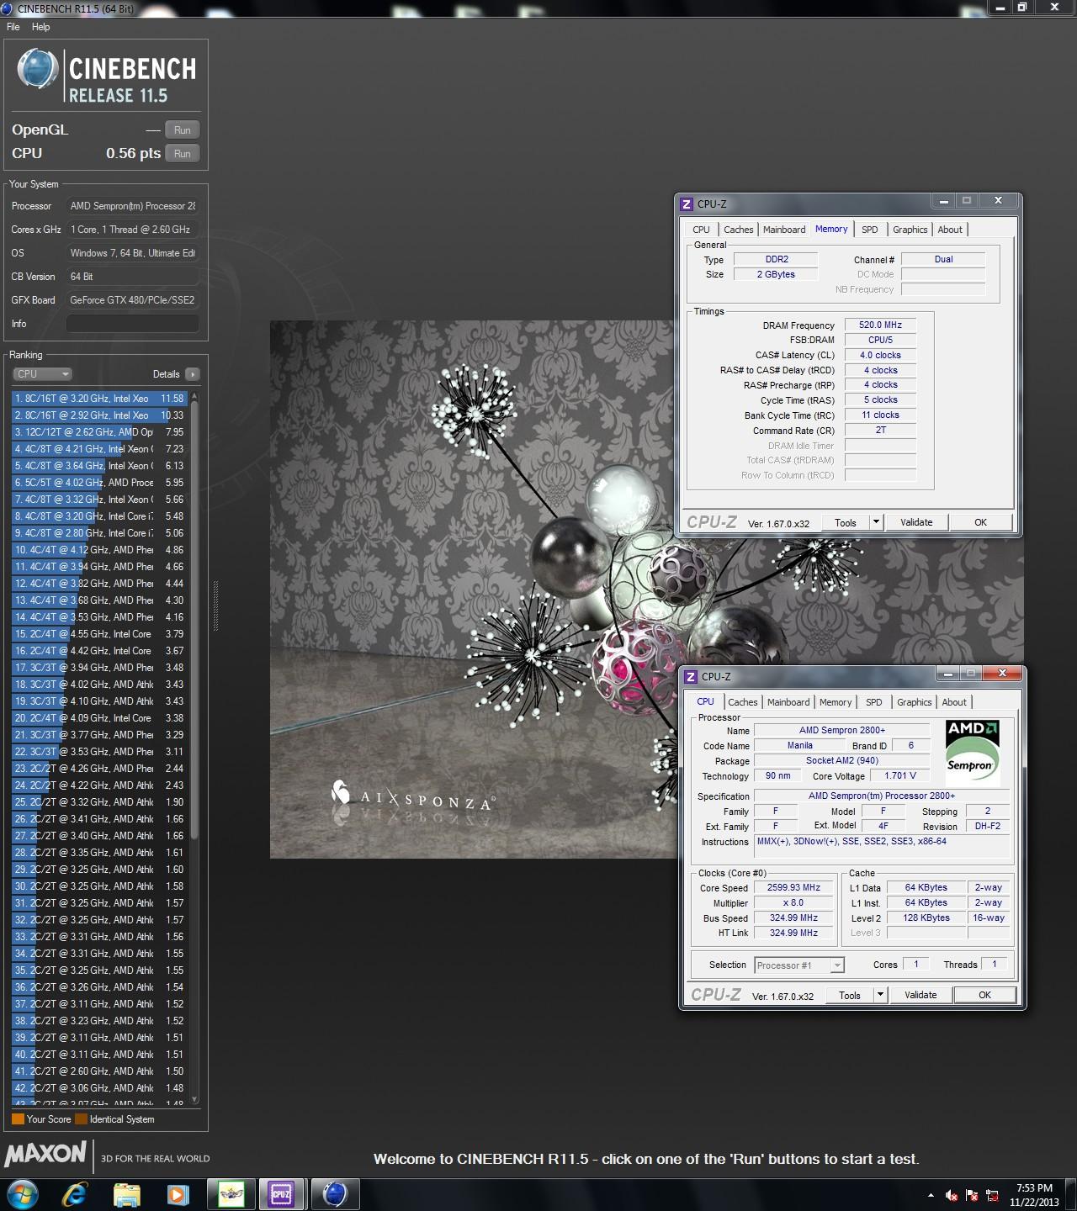Click the AMD Sempron logo image

point(972,752)
